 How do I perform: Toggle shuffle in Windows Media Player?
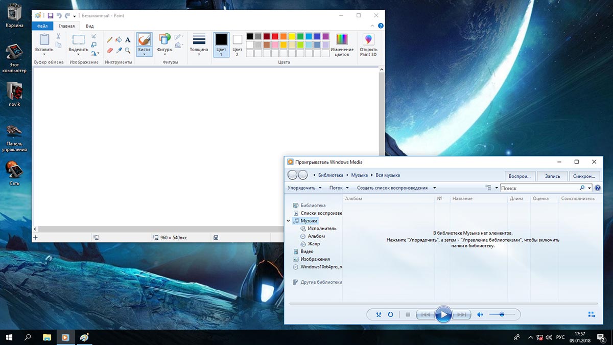tap(378, 315)
